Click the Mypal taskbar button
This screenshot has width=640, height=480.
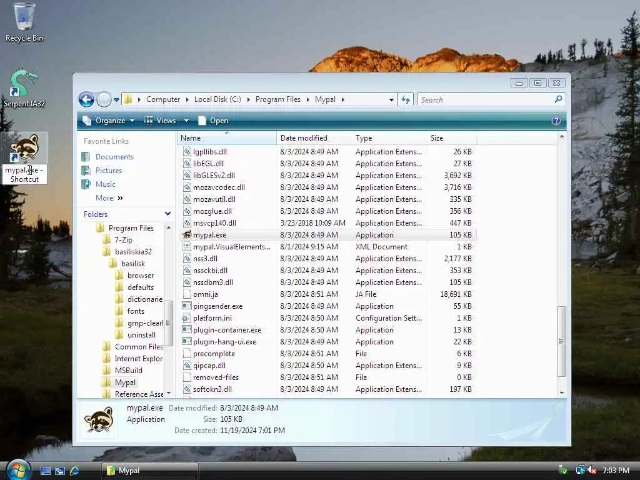click(x=149, y=471)
